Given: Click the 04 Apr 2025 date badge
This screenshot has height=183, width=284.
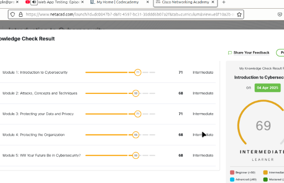Looking at the screenshot, I should (x=268, y=88).
